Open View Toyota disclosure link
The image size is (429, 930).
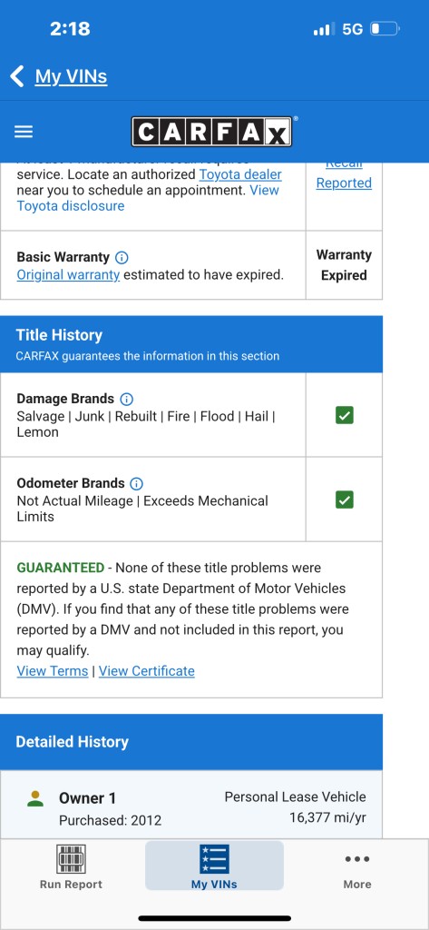[148, 198]
